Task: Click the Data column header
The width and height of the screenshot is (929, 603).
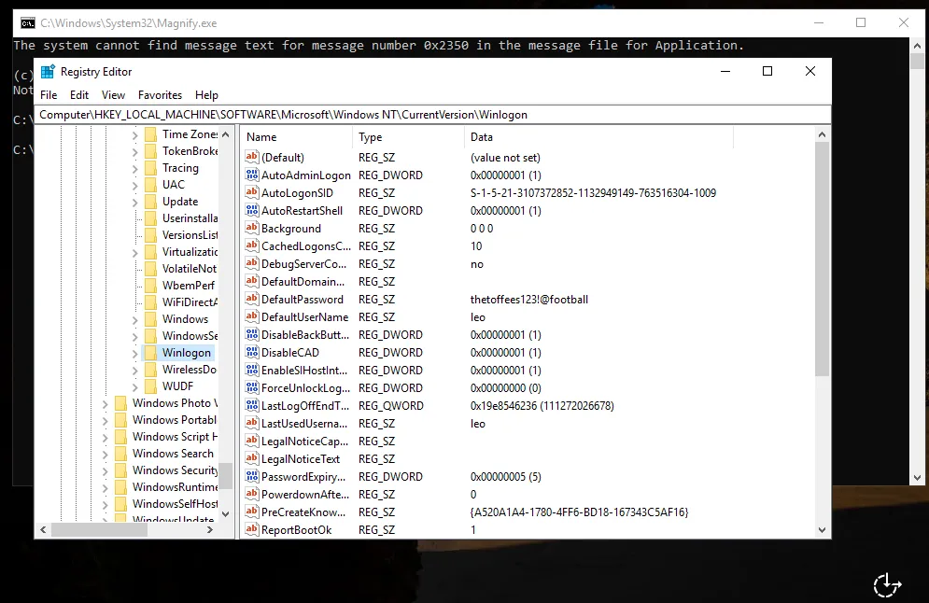Action: [598, 137]
